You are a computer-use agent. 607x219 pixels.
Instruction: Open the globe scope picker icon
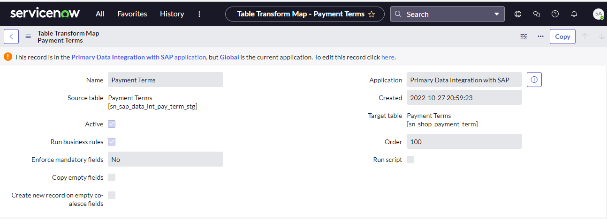point(518,14)
